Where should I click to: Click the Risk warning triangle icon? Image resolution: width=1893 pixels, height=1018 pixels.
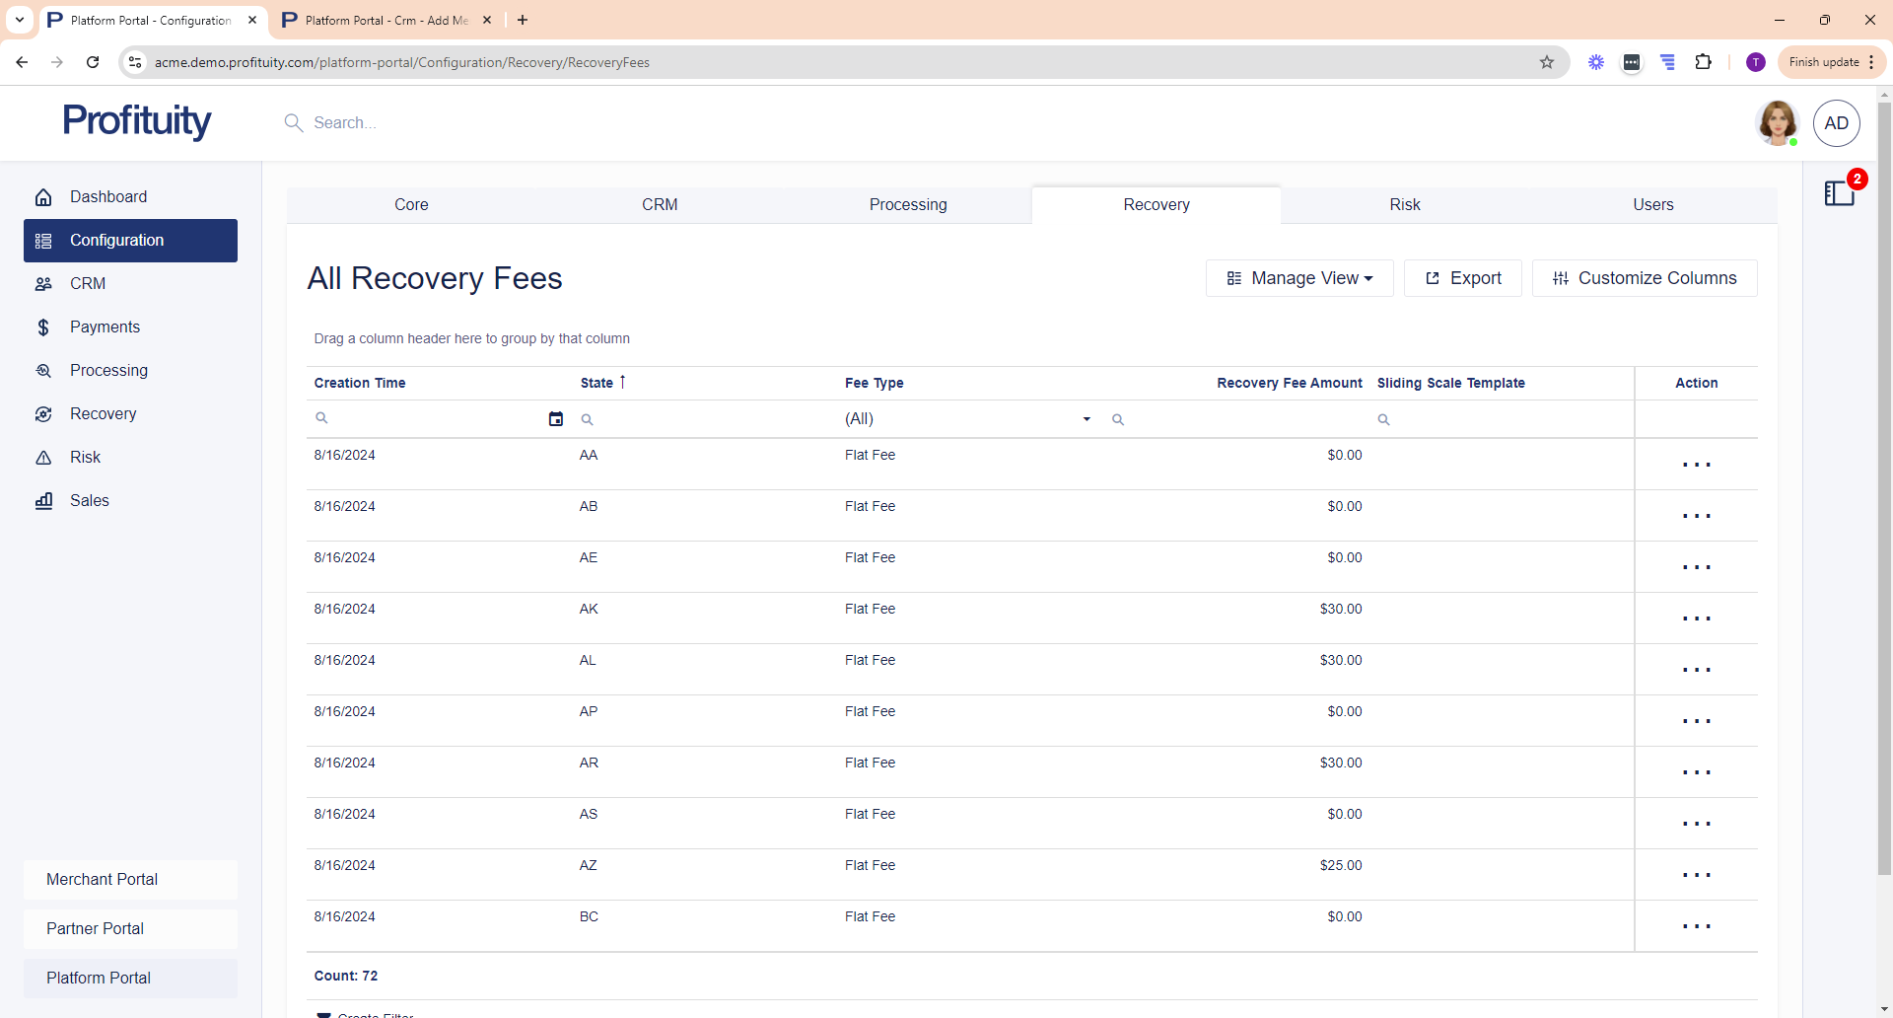(43, 458)
